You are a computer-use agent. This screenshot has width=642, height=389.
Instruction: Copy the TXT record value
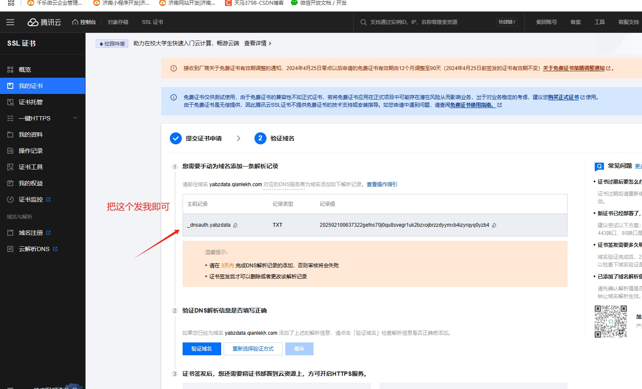point(494,225)
